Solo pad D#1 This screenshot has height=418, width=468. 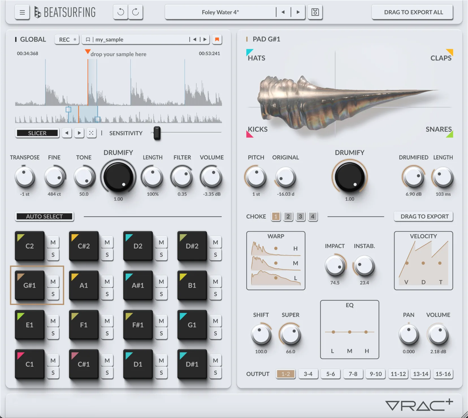coord(215,373)
